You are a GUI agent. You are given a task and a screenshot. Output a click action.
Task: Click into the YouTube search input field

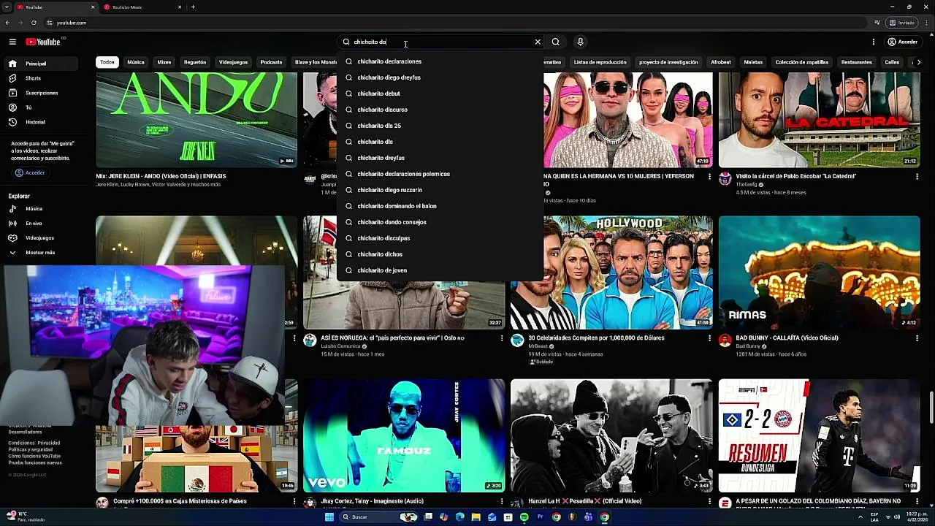tap(438, 42)
